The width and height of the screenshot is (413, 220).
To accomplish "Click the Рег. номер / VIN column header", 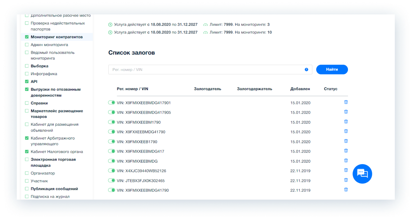I will (x=132, y=89).
